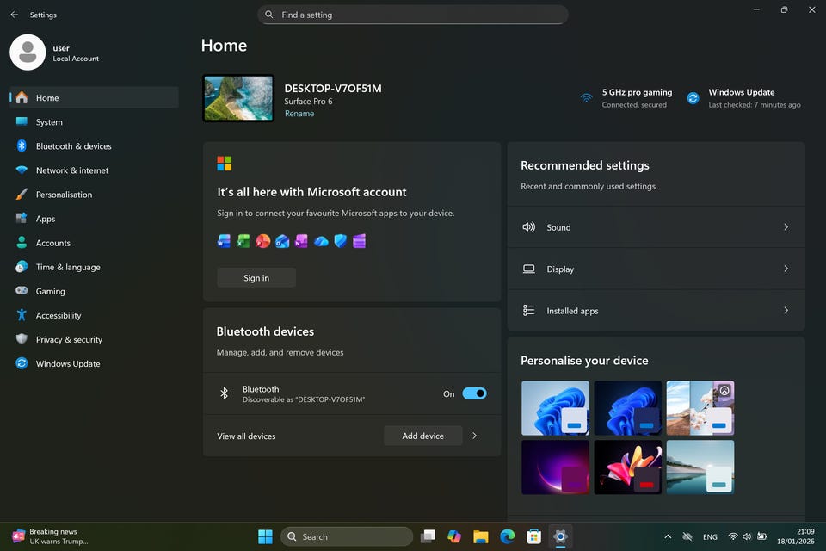Image resolution: width=826 pixels, height=551 pixels.
Task: Click the Find a setting search box
Action: [413, 15]
